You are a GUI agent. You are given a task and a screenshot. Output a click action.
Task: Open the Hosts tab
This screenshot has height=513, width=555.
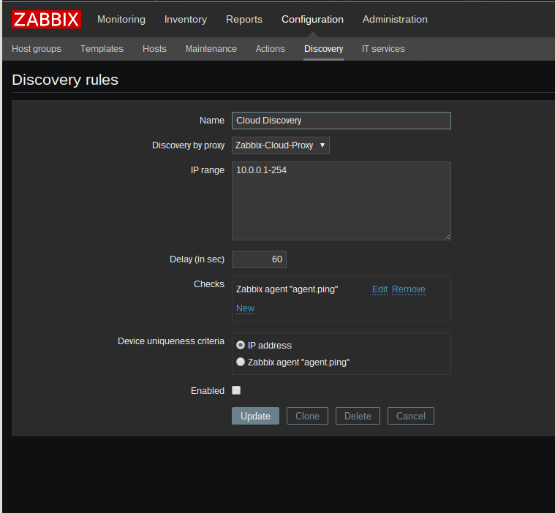click(154, 49)
